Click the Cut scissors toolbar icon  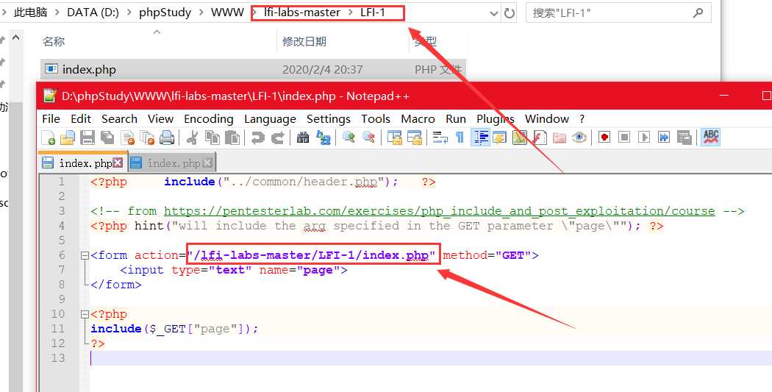tap(192, 138)
